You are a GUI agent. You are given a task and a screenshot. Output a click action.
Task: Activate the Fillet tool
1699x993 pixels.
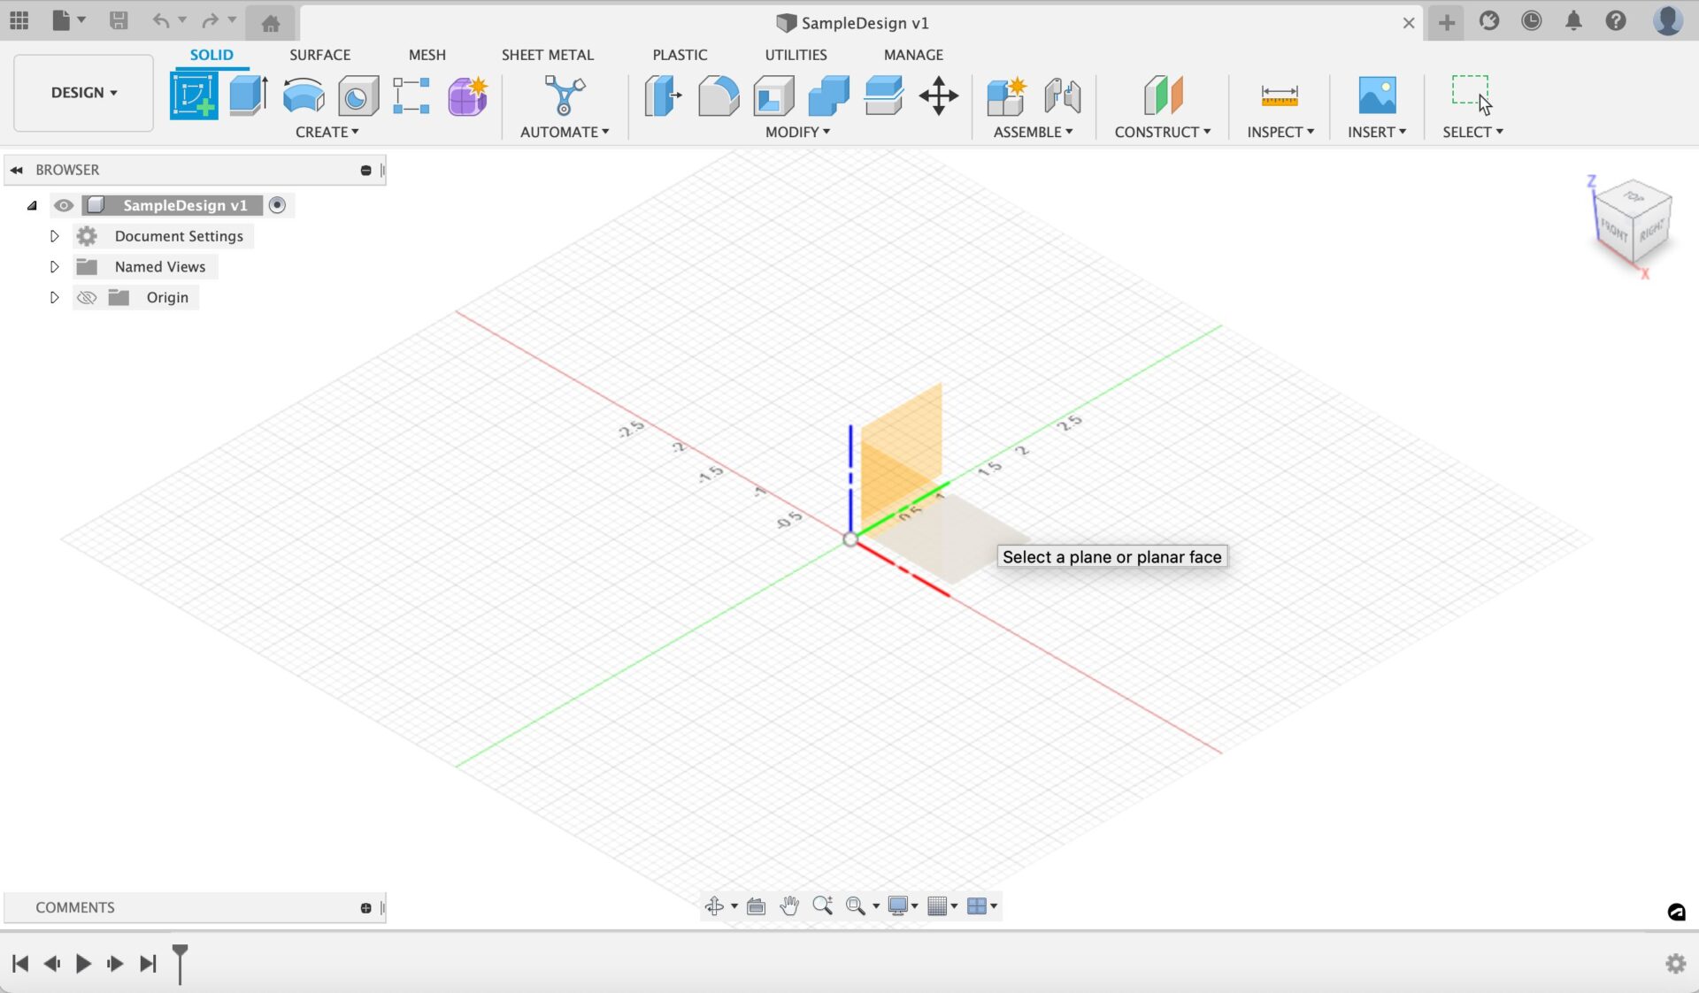718,95
